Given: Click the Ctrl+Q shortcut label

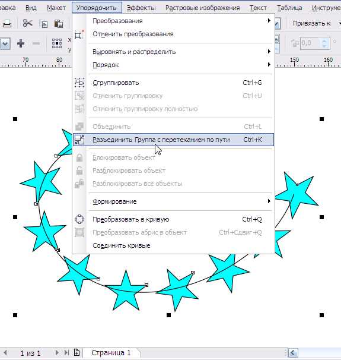Looking at the screenshot, I should pyautogui.click(x=252, y=219).
